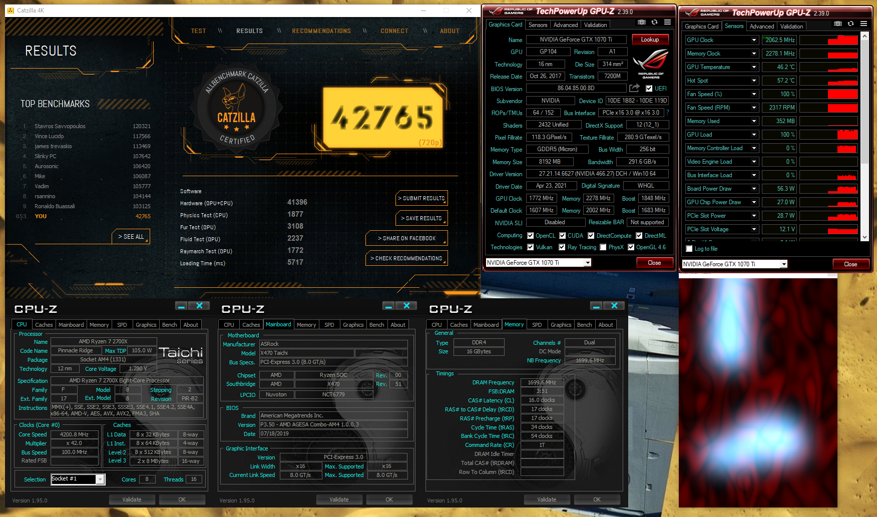Switch to Advanced tab in left GPU-Z
The width and height of the screenshot is (877, 517).
click(x=566, y=25)
